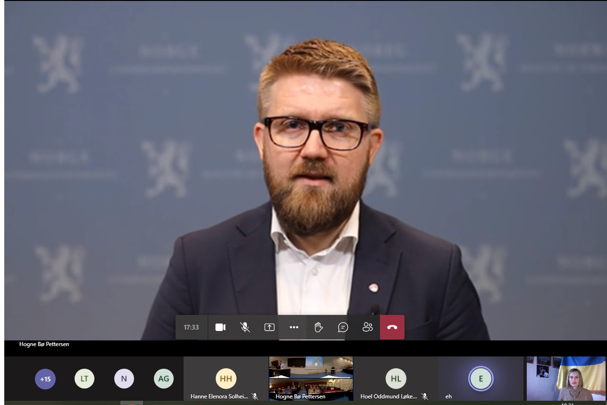
Task: Click the eh participant name label
Action: point(448,397)
